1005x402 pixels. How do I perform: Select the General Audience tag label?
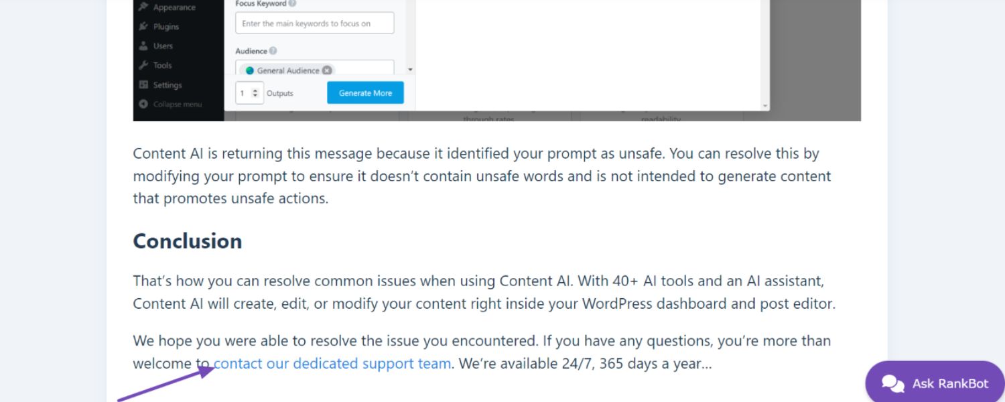(288, 70)
